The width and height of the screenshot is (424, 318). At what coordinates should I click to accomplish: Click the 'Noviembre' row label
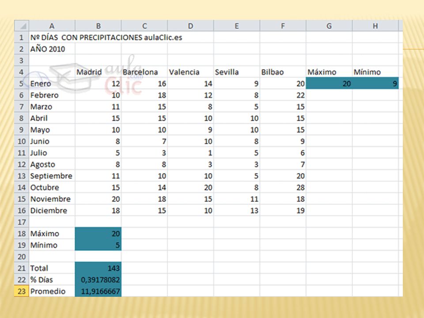pos(52,199)
